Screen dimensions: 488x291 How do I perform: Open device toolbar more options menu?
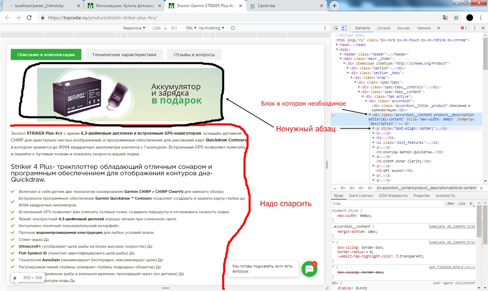click(x=325, y=28)
